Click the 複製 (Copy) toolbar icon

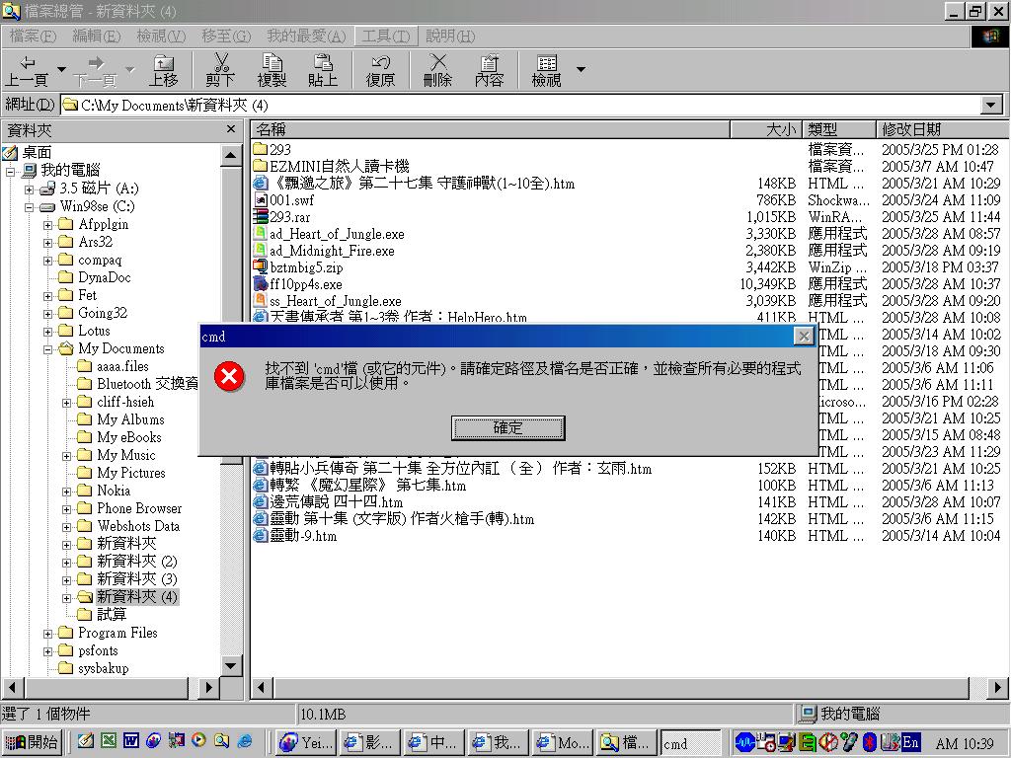pyautogui.click(x=272, y=70)
